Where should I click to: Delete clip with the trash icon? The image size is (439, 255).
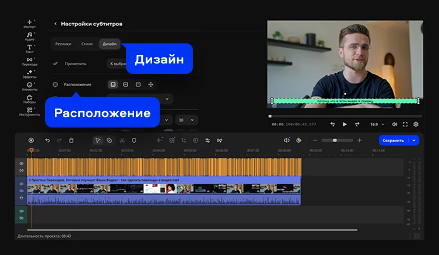[71, 140]
